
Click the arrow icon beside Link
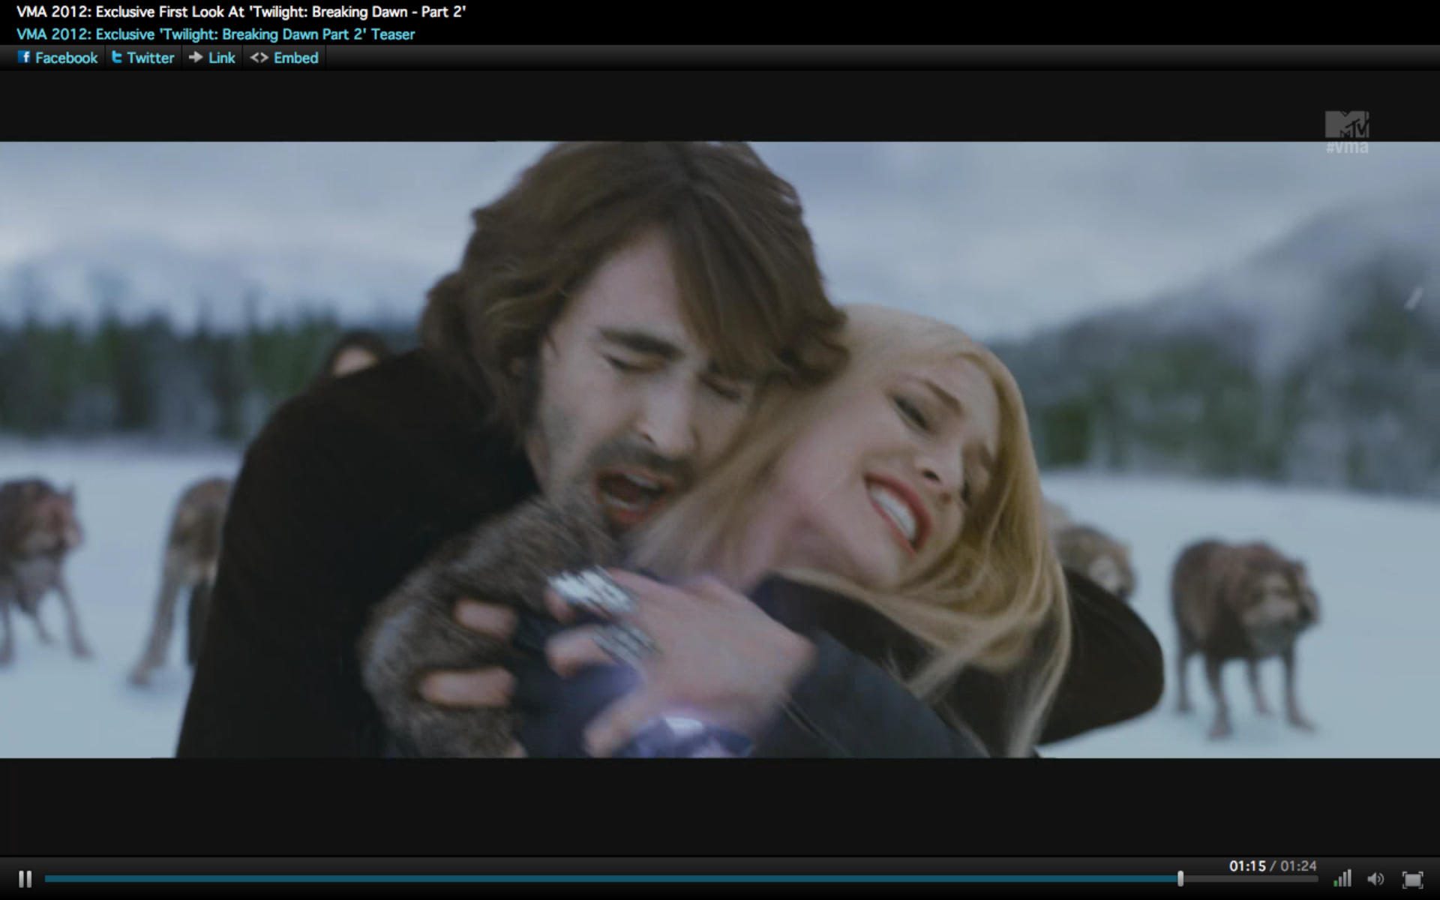tap(196, 57)
